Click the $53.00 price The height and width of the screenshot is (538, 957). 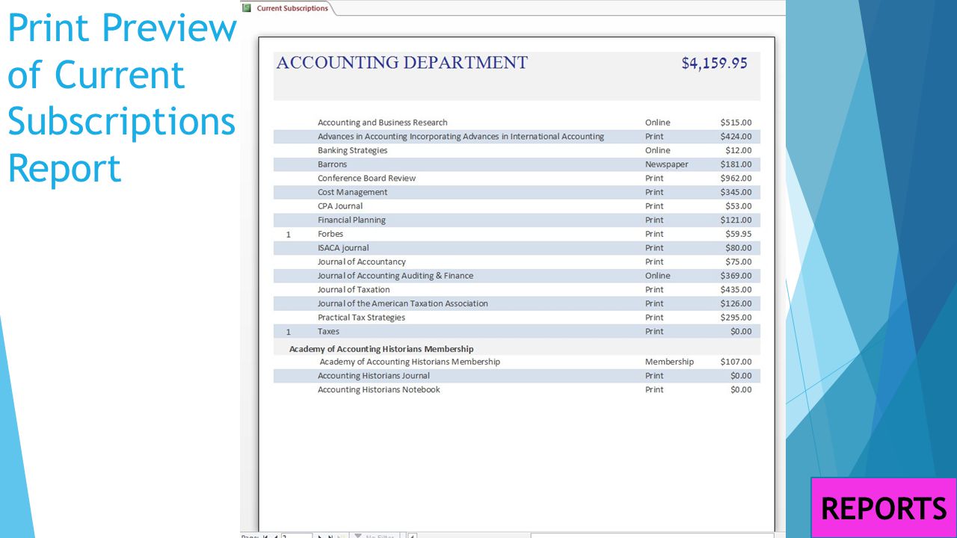click(738, 206)
